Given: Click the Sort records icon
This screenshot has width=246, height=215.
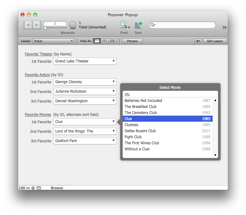Looking at the screenshot, I should (138, 25).
